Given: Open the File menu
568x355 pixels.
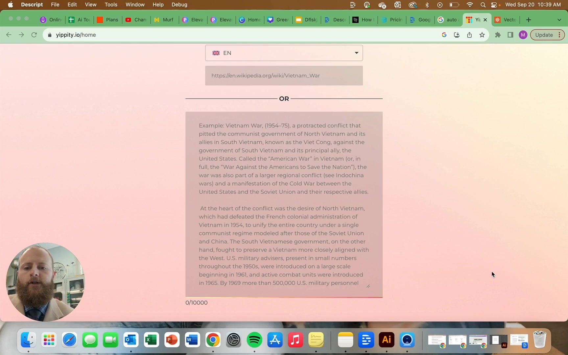Looking at the screenshot, I should 55,5.
